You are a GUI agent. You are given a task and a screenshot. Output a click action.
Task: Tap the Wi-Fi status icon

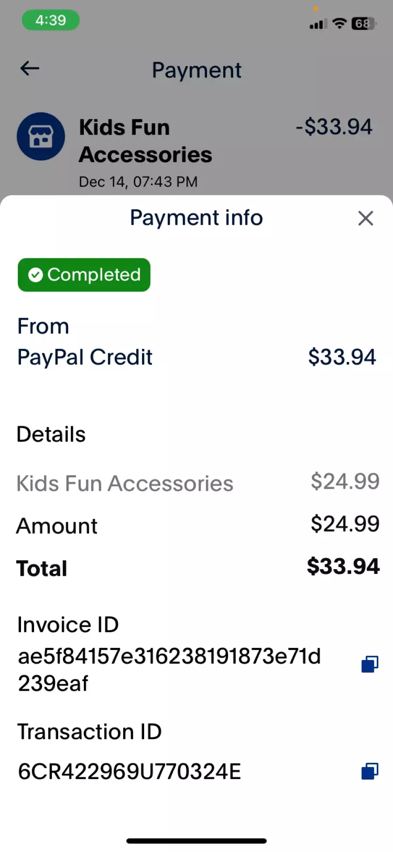(339, 23)
